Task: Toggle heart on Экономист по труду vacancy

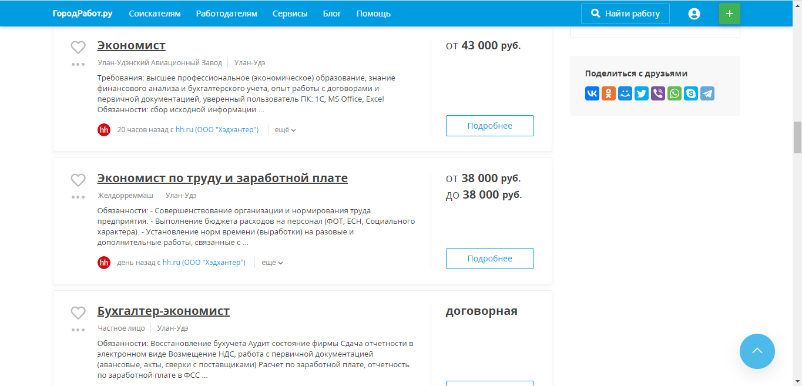Action: (78, 180)
